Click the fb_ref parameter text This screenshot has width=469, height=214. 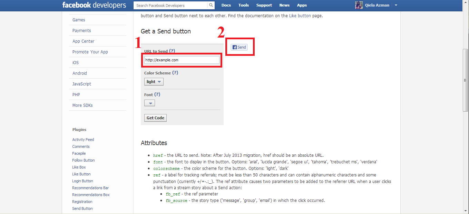[x=172, y=194]
